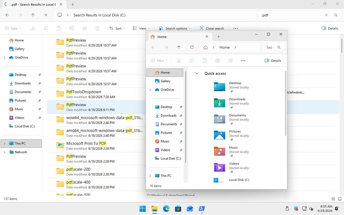This screenshot has width=344, height=215.
Task: Click the Rename icon in the search results window
Action: pyautogui.click(x=72, y=28)
